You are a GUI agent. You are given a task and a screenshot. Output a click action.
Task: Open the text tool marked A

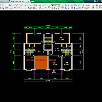[49, 6]
